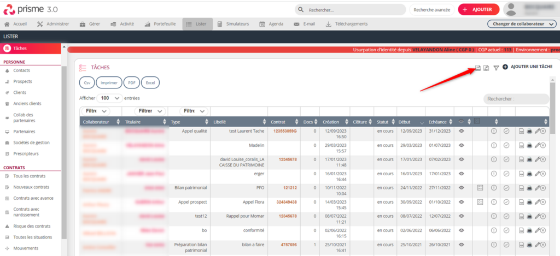560x256 pixels.
Task: Delete the erger task using the X icon
Action: pos(543,174)
